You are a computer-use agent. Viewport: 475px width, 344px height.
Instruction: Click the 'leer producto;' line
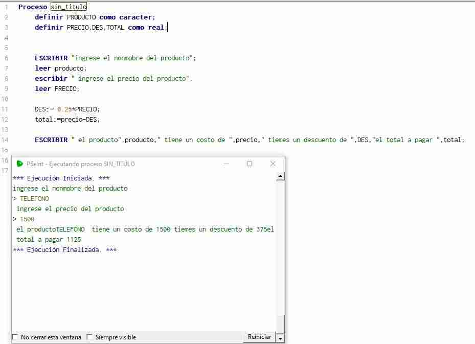click(60, 68)
